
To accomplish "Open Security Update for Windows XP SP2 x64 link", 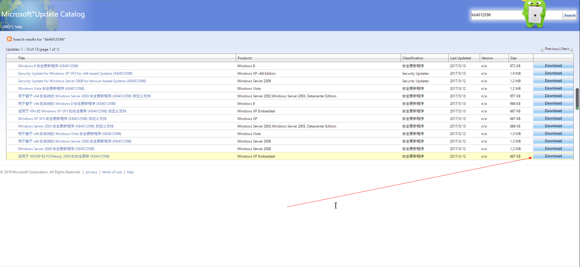I will coord(75,74).
